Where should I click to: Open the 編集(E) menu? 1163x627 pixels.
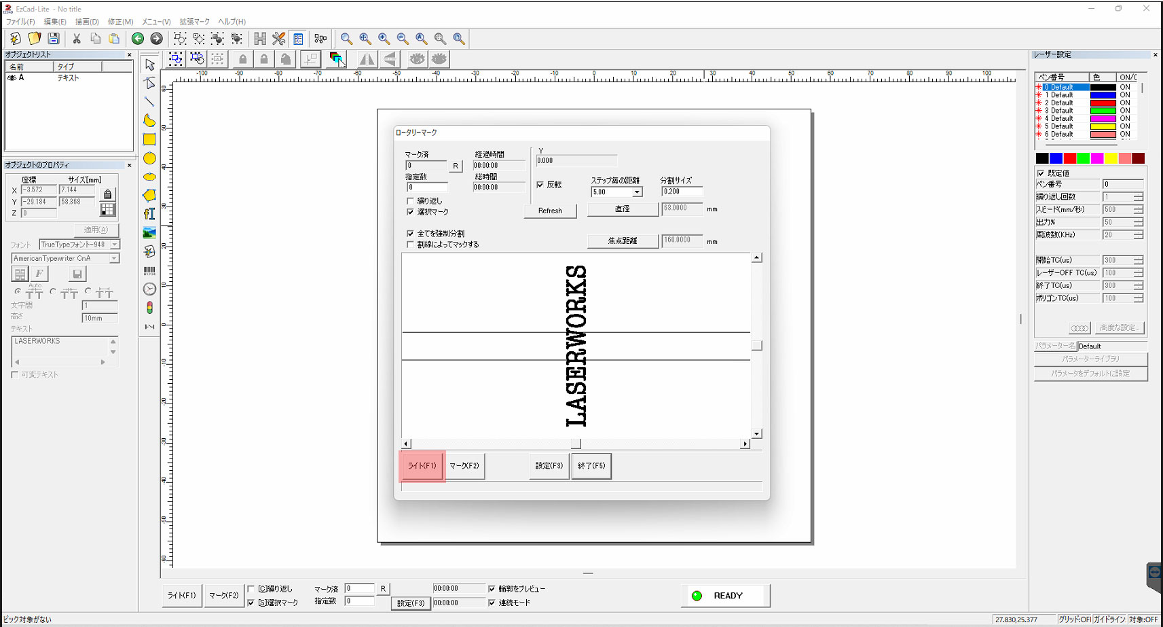point(55,22)
